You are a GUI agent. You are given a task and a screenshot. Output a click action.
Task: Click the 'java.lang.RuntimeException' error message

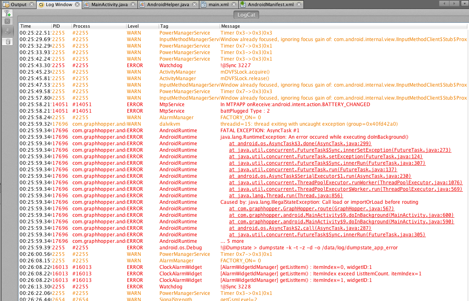pyautogui.click(x=314, y=137)
